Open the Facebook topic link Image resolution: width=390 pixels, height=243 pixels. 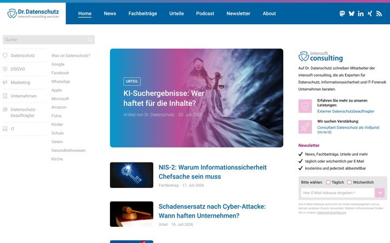tap(60, 73)
